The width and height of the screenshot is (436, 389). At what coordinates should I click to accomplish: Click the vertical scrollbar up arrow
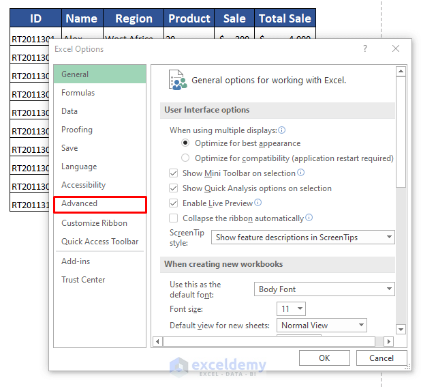pos(401,72)
